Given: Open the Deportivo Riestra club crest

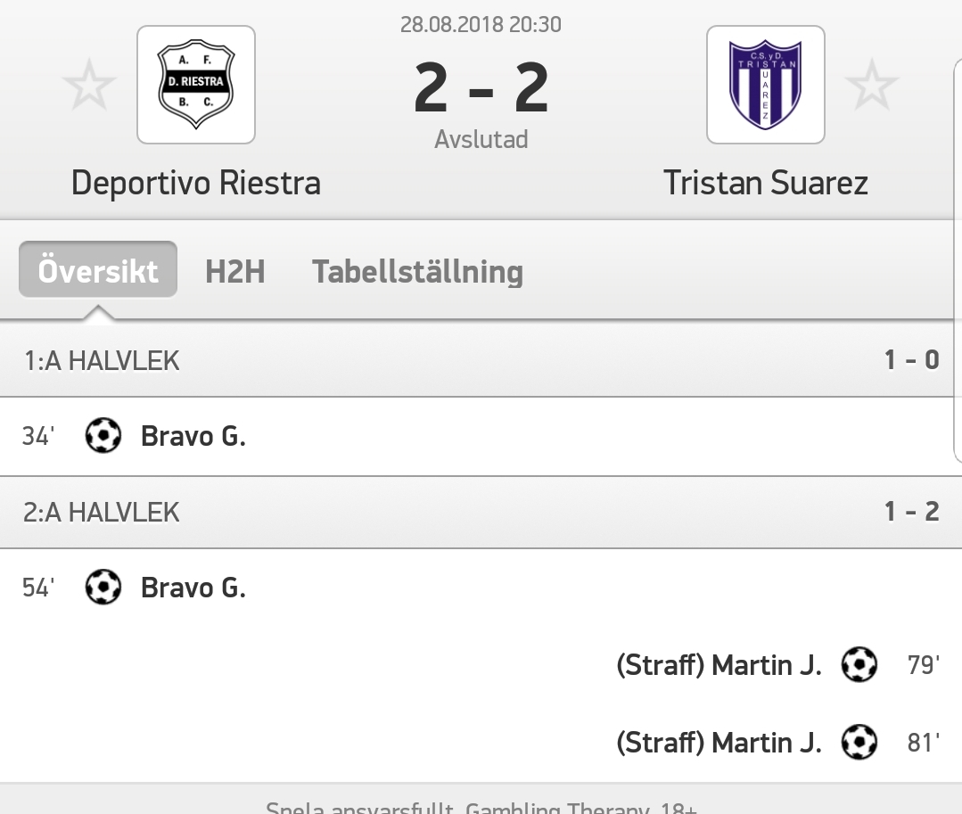Looking at the screenshot, I should pos(196,85).
